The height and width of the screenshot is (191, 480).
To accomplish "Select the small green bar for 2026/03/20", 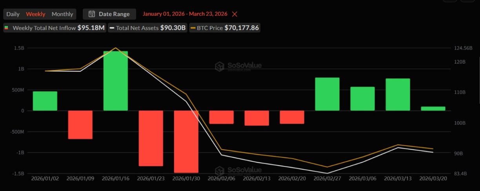I will coord(433,109).
